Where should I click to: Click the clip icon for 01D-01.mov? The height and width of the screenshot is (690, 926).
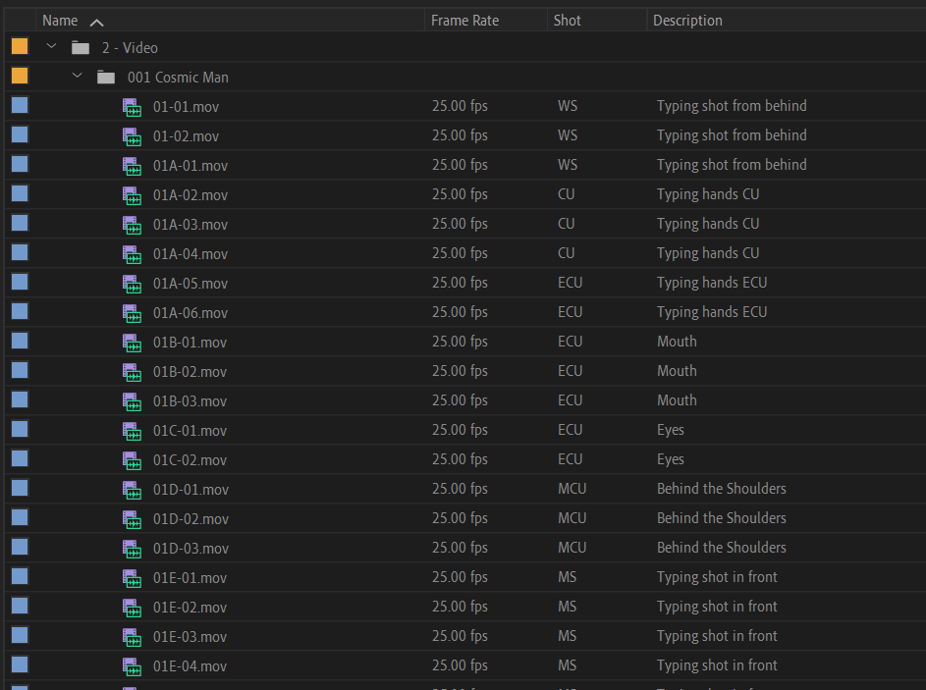coord(132,491)
